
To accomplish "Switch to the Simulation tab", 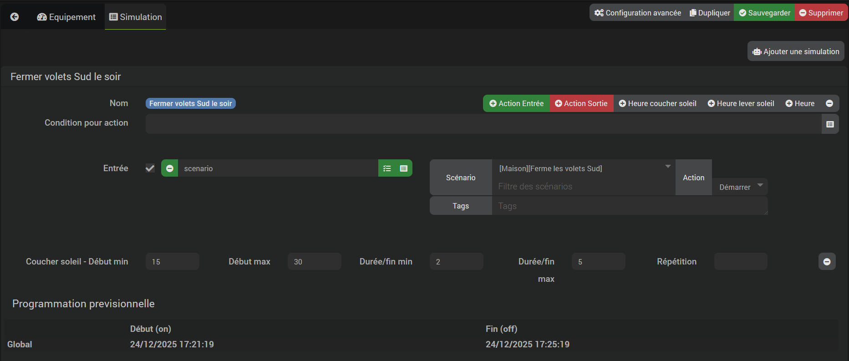I will pos(136,17).
